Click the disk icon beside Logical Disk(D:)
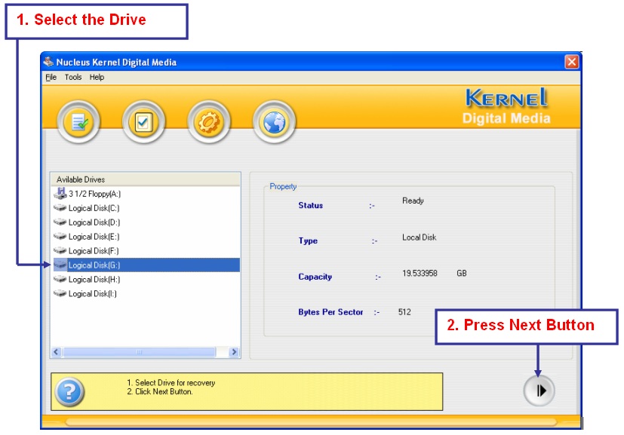Viewport: 624px width, 435px height. (60, 222)
